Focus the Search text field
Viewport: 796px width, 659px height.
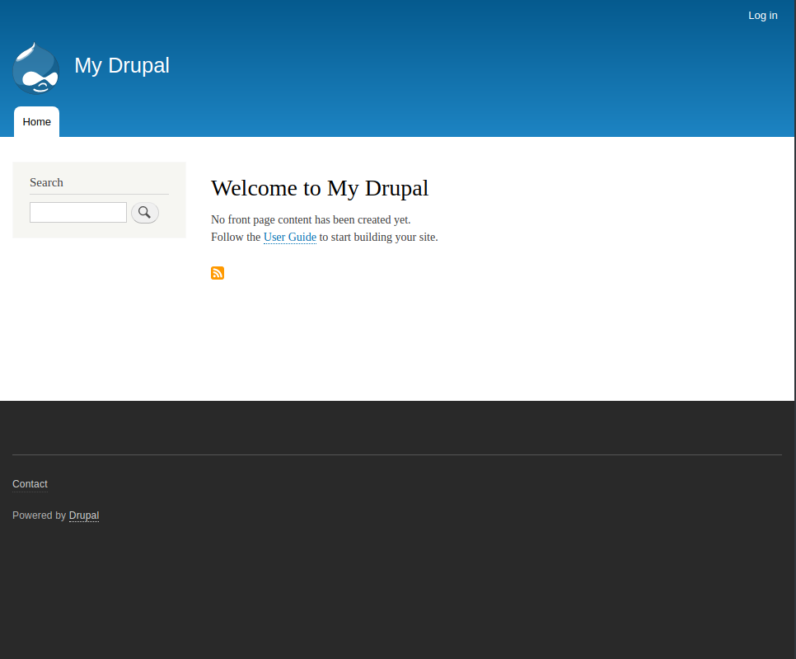[78, 213]
